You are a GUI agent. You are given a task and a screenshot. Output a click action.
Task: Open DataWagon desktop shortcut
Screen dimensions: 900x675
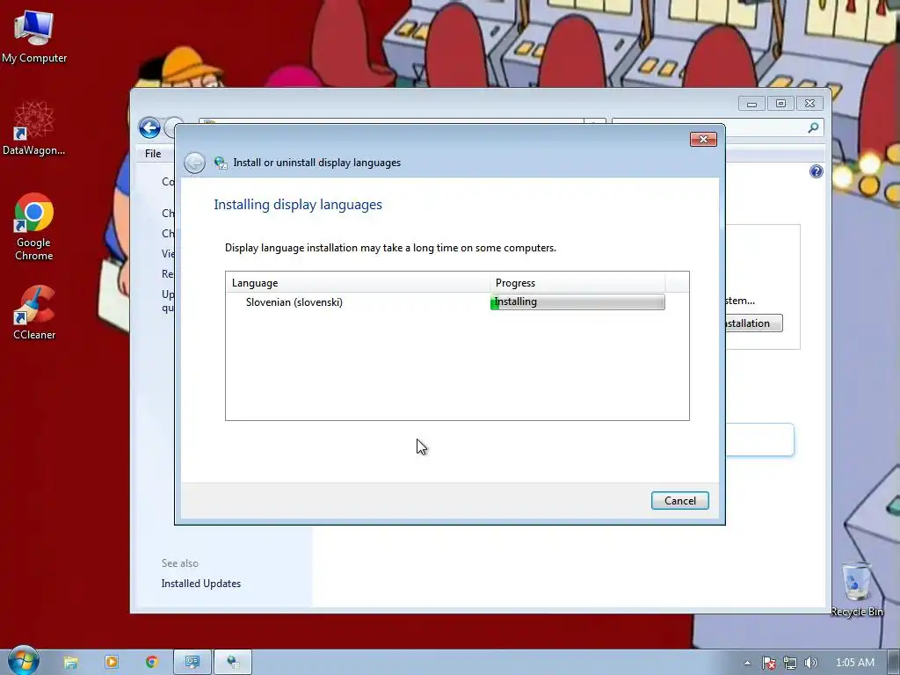34,128
